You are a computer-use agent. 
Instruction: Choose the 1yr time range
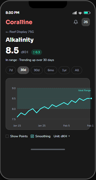tap(64, 70)
